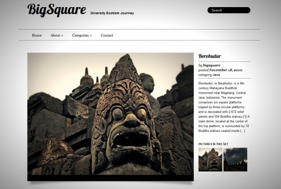Open the November 18, 2010 date link
The height and width of the screenshot is (189, 281).
point(226,70)
